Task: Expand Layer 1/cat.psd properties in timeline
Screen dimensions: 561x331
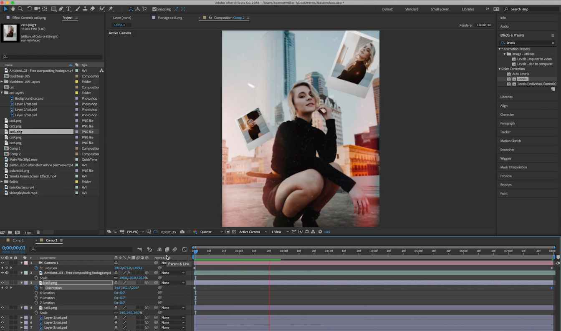Action: point(22,318)
